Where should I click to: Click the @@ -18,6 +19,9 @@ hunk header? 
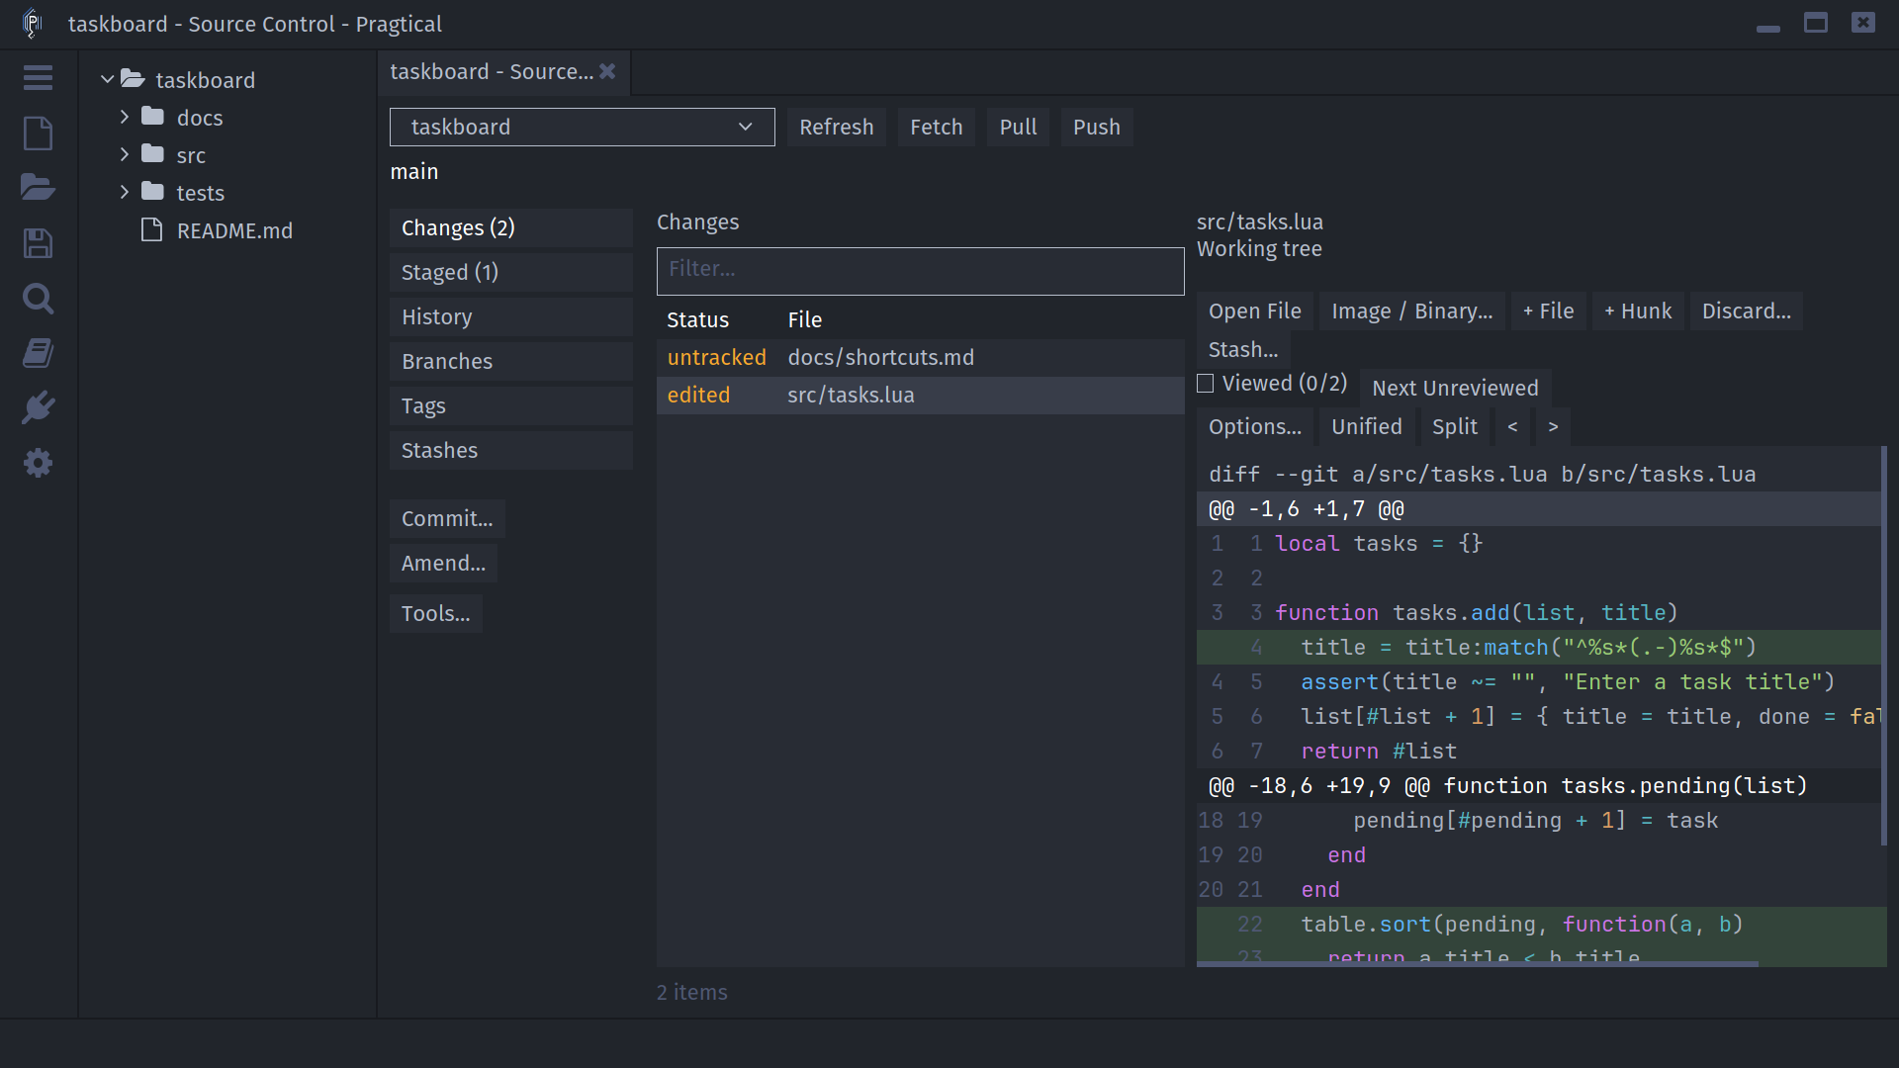pos(1538,786)
